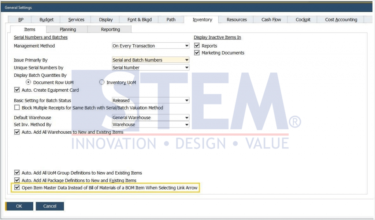Select the Cockpit tab
375x220 pixels.
click(302, 19)
